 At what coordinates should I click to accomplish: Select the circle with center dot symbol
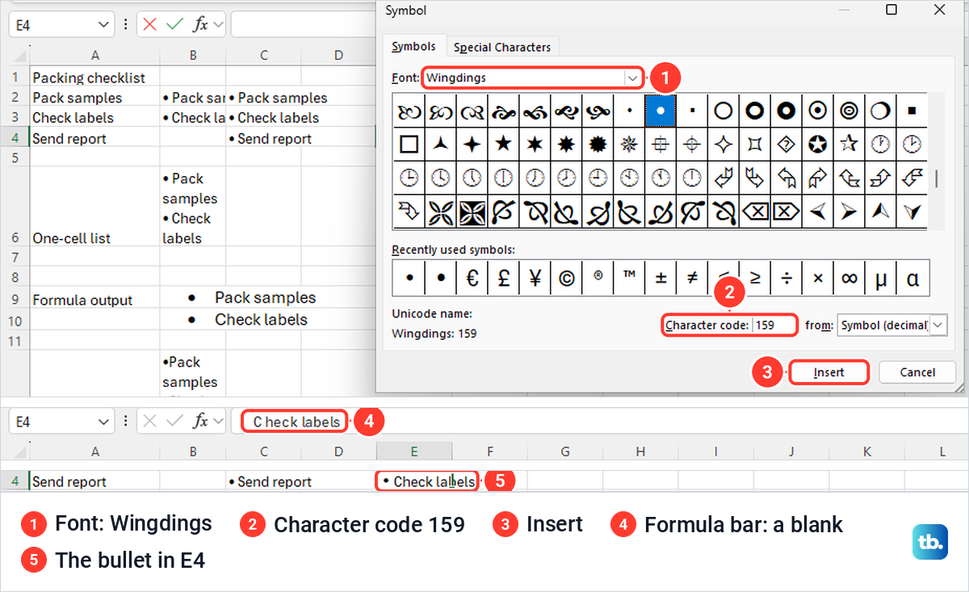pyautogui.click(x=817, y=110)
